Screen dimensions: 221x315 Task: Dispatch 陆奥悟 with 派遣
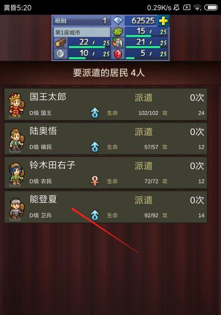tap(144, 132)
